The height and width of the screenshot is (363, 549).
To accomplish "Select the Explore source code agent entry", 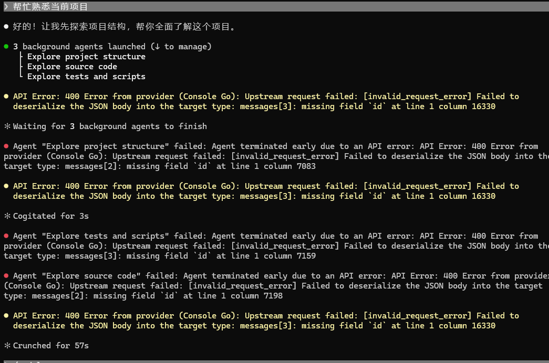I will point(72,67).
